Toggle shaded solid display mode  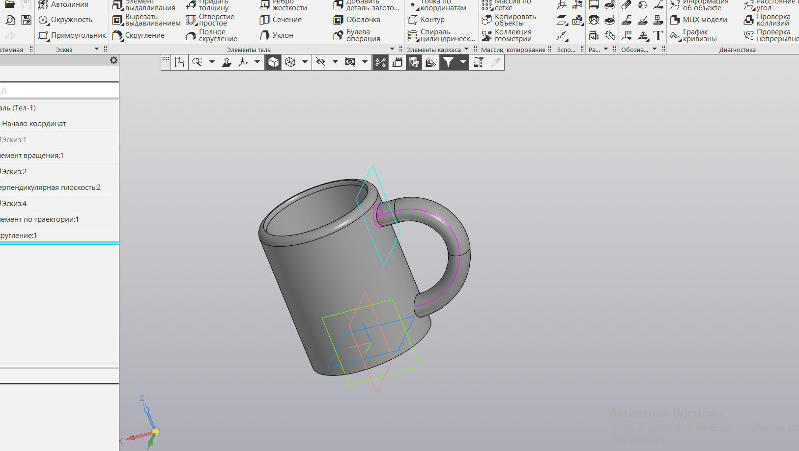273,62
